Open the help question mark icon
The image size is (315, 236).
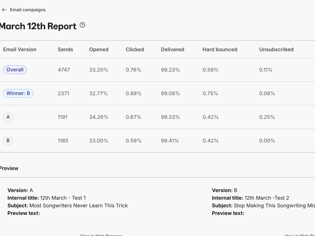coord(82,25)
